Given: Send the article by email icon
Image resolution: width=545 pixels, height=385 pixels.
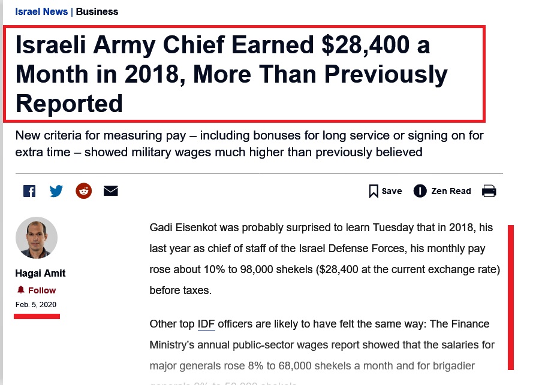Looking at the screenshot, I should [111, 191].
